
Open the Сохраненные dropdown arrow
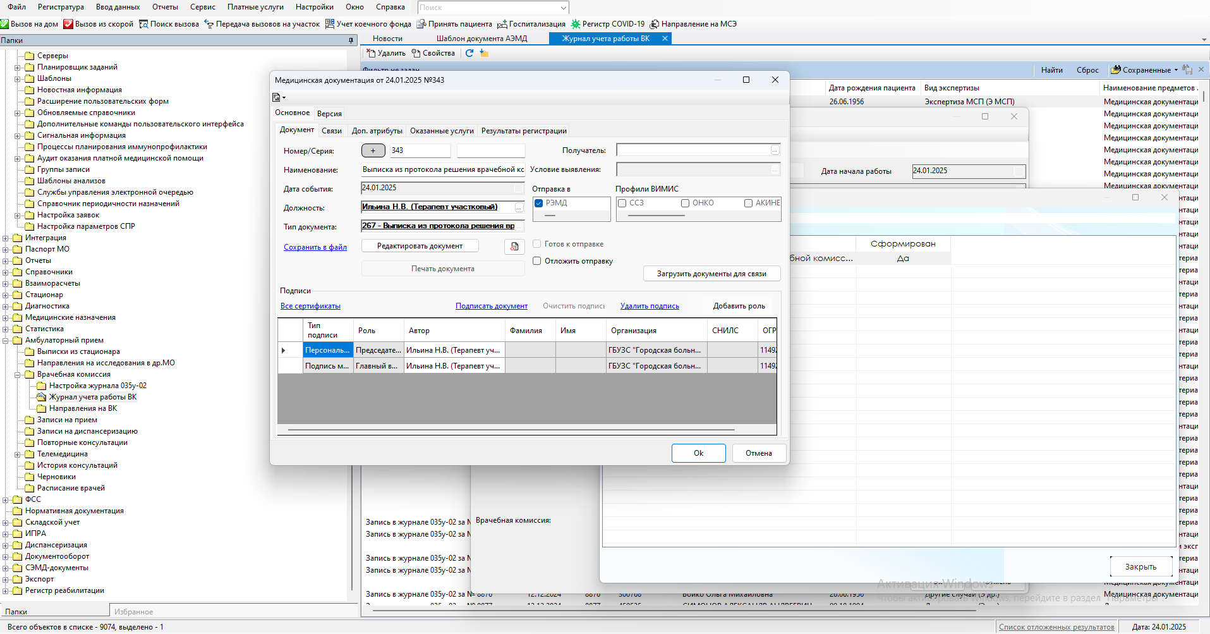(1176, 70)
